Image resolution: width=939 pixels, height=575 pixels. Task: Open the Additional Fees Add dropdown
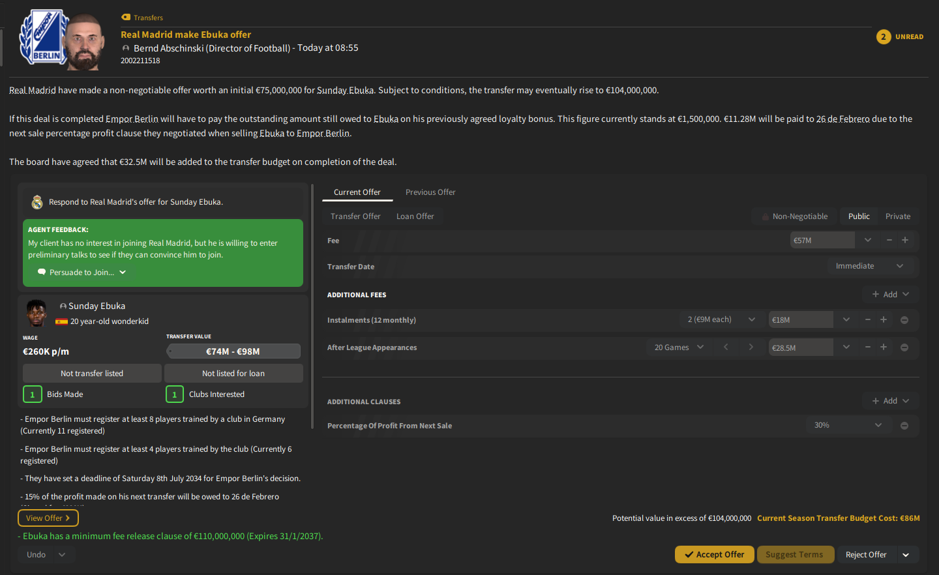point(890,295)
